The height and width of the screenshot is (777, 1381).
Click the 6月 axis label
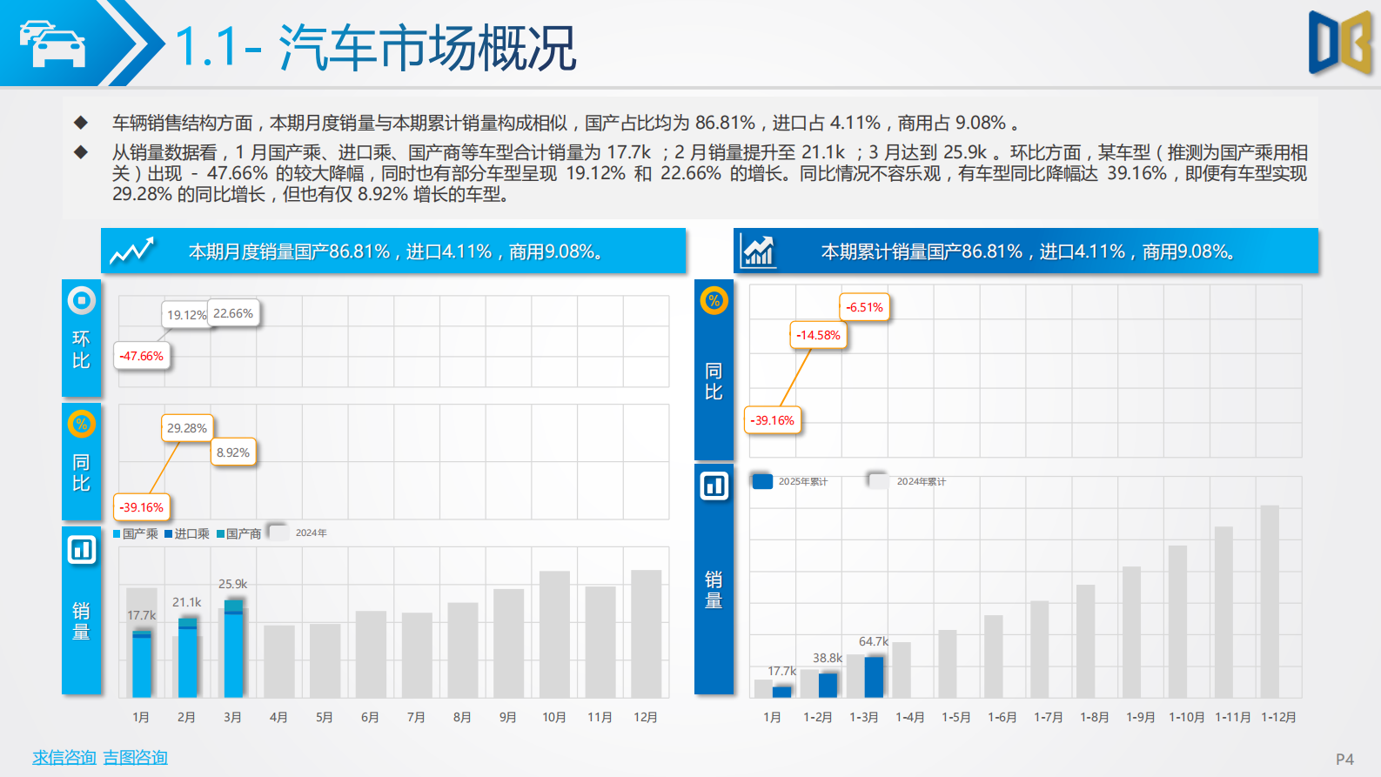[x=370, y=717]
